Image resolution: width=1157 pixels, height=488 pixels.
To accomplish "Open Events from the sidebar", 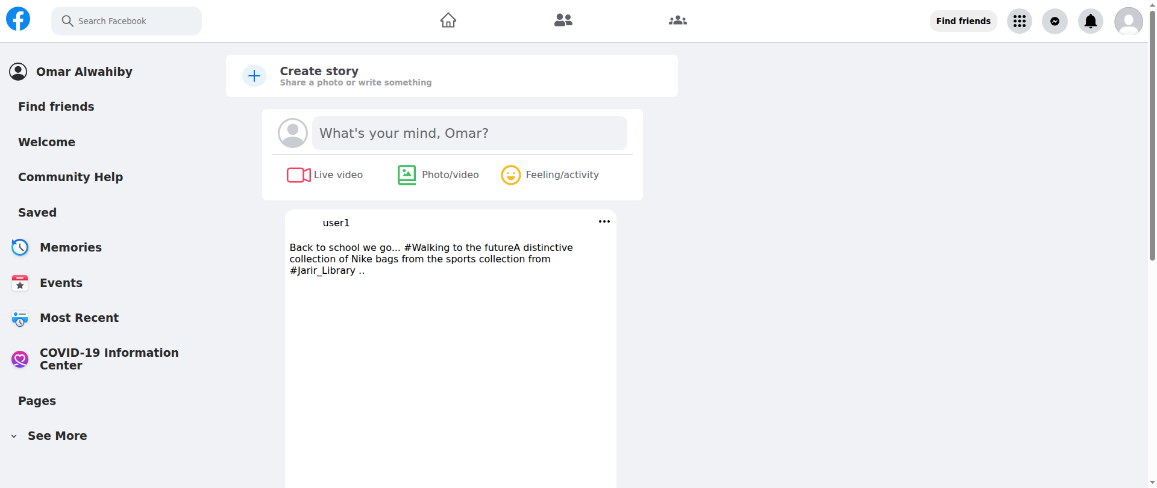I will [61, 283].
